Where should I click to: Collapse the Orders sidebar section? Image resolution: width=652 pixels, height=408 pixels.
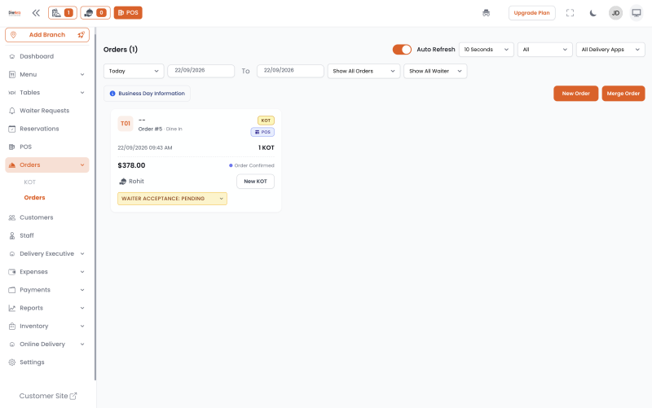(47, 165)
